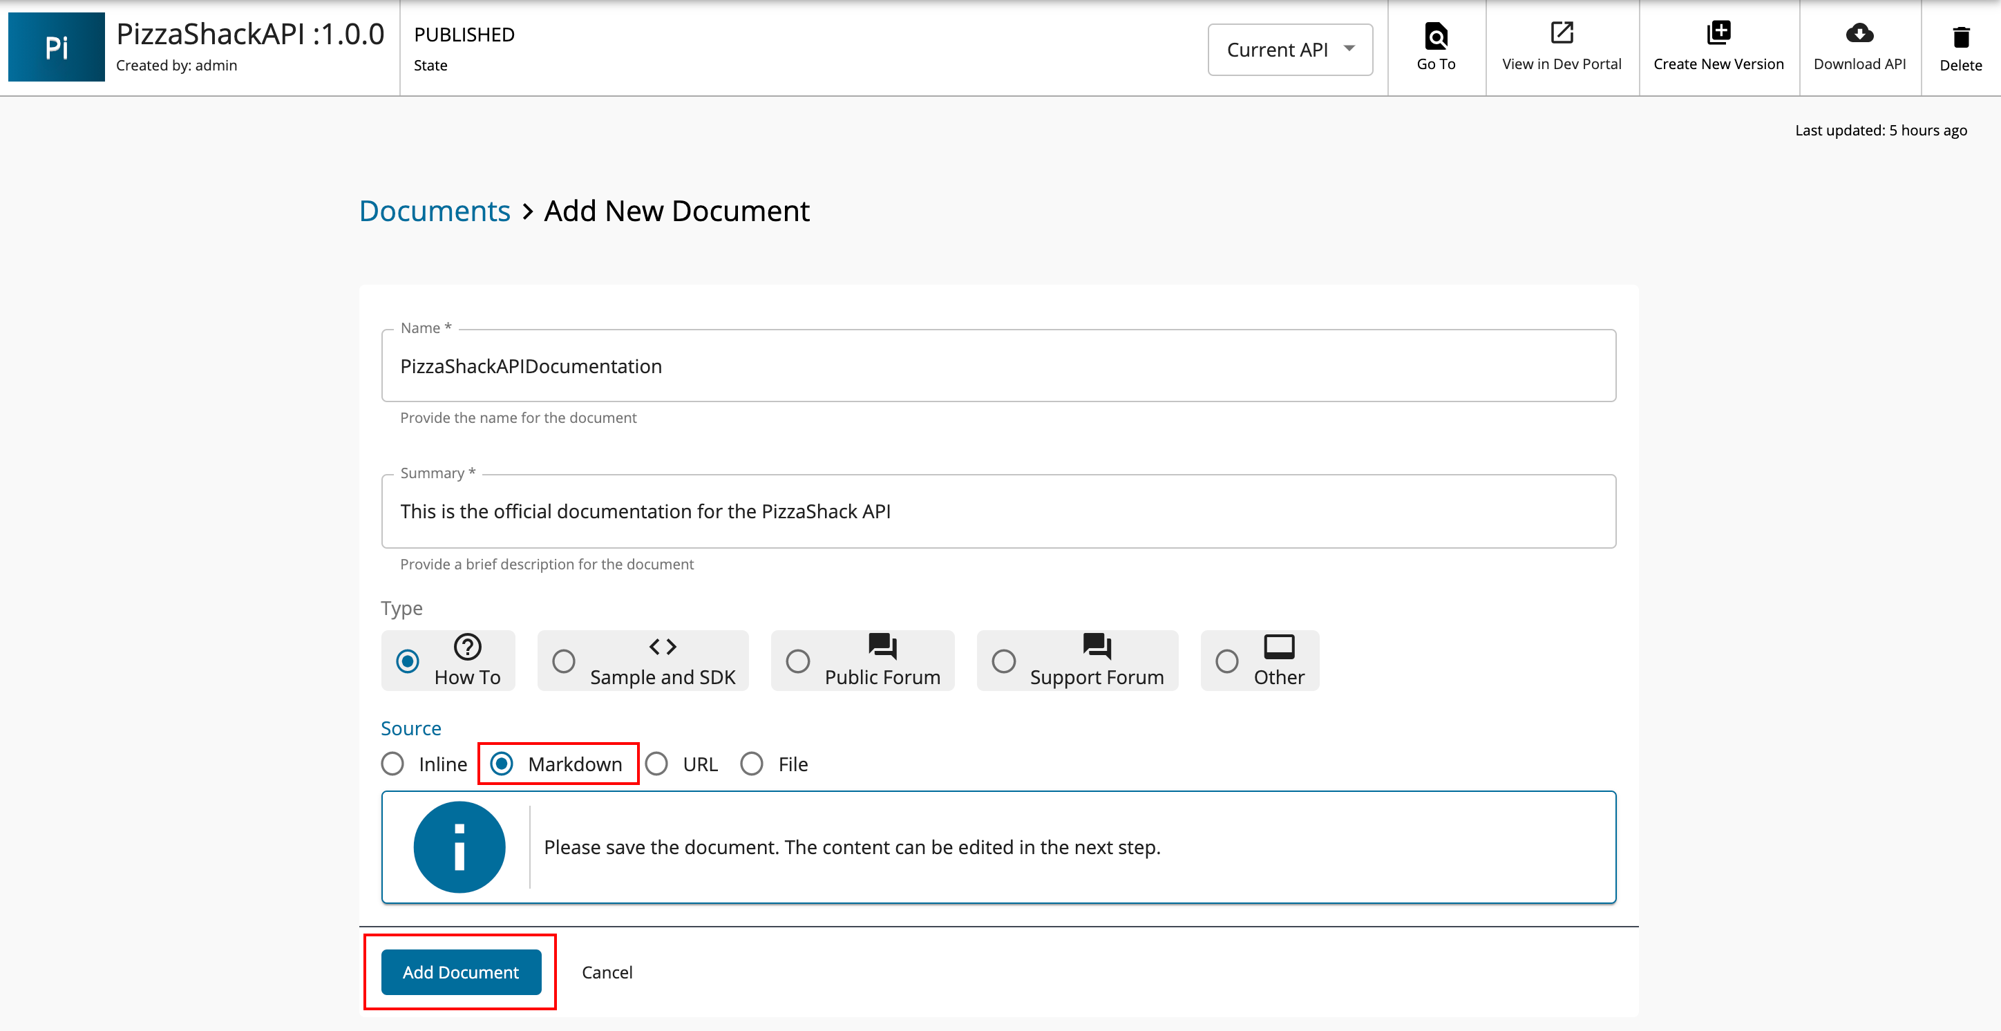Image resolution: width=2001 pixels, height=1031 pixels.
Task: Go back to the Documents breadcrumb link
Action: coord(434,211)
